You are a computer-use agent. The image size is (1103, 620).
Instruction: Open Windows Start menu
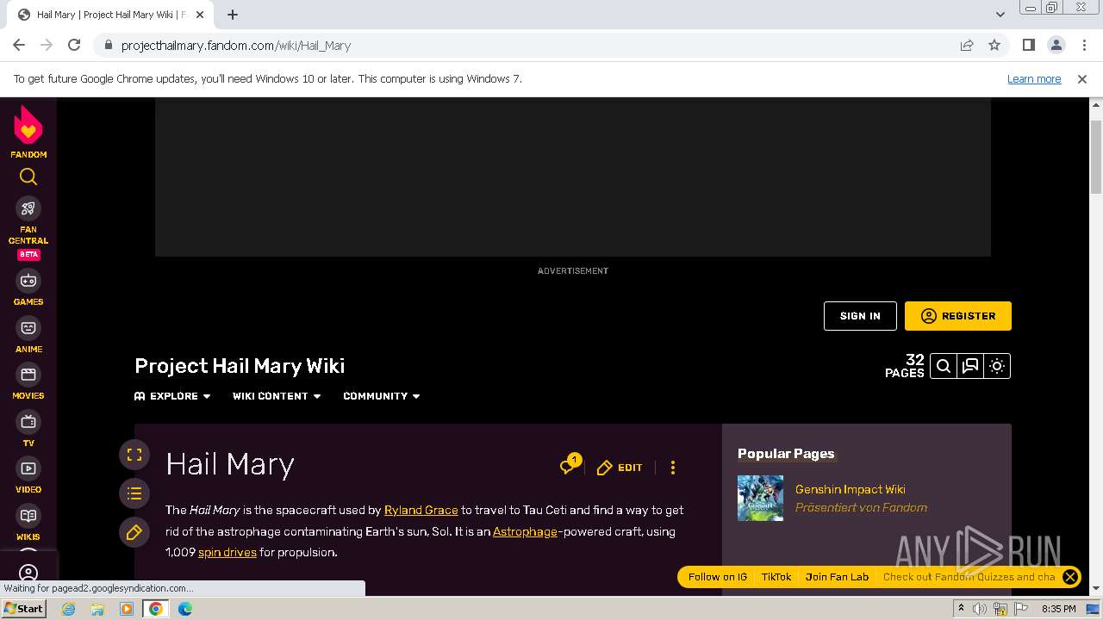(24, 609)
